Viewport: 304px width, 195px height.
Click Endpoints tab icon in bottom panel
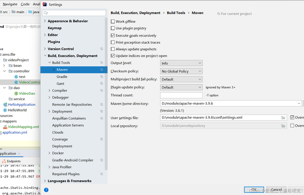pos(4,161)
